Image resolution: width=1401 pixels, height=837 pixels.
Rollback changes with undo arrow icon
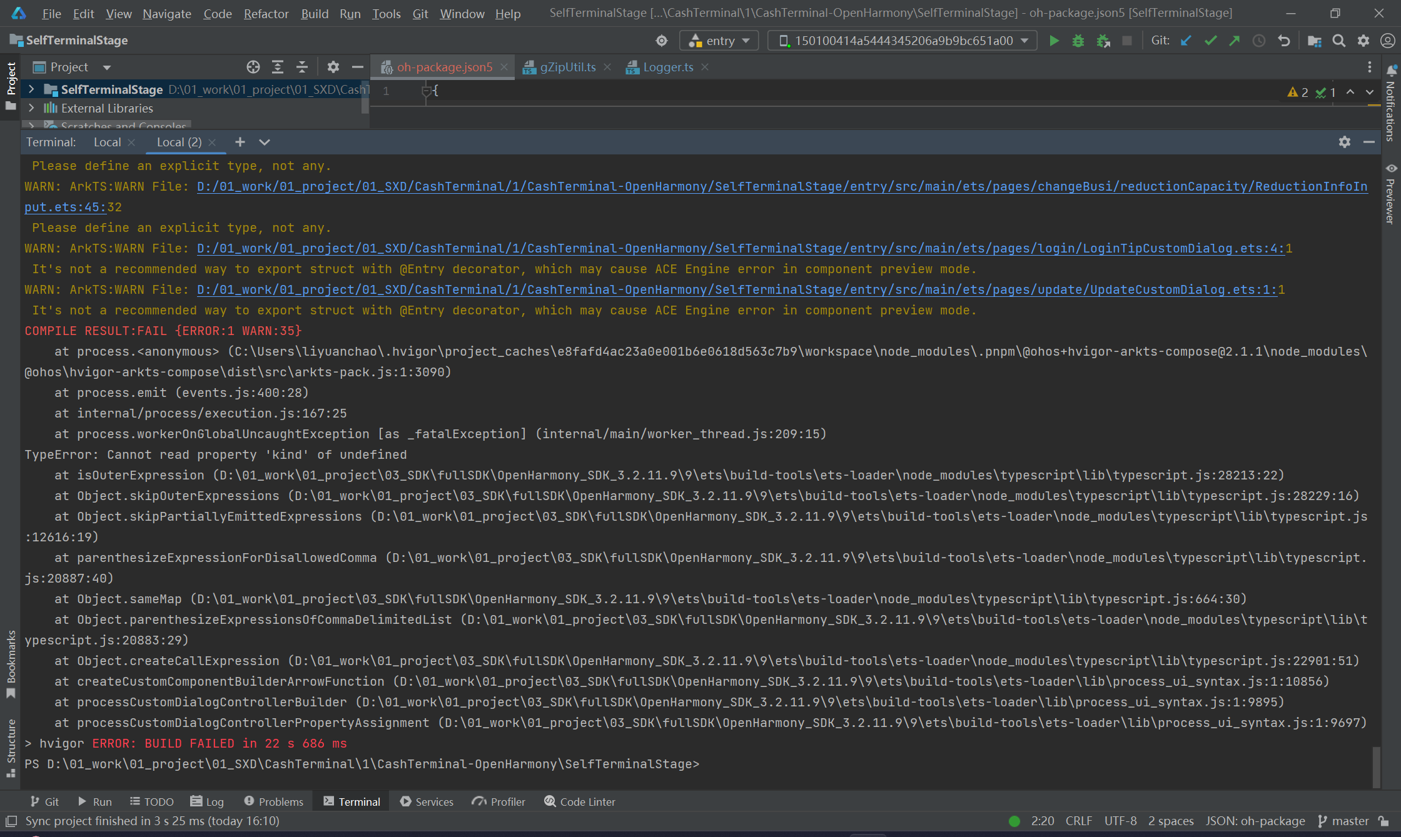coord(1284,41)
